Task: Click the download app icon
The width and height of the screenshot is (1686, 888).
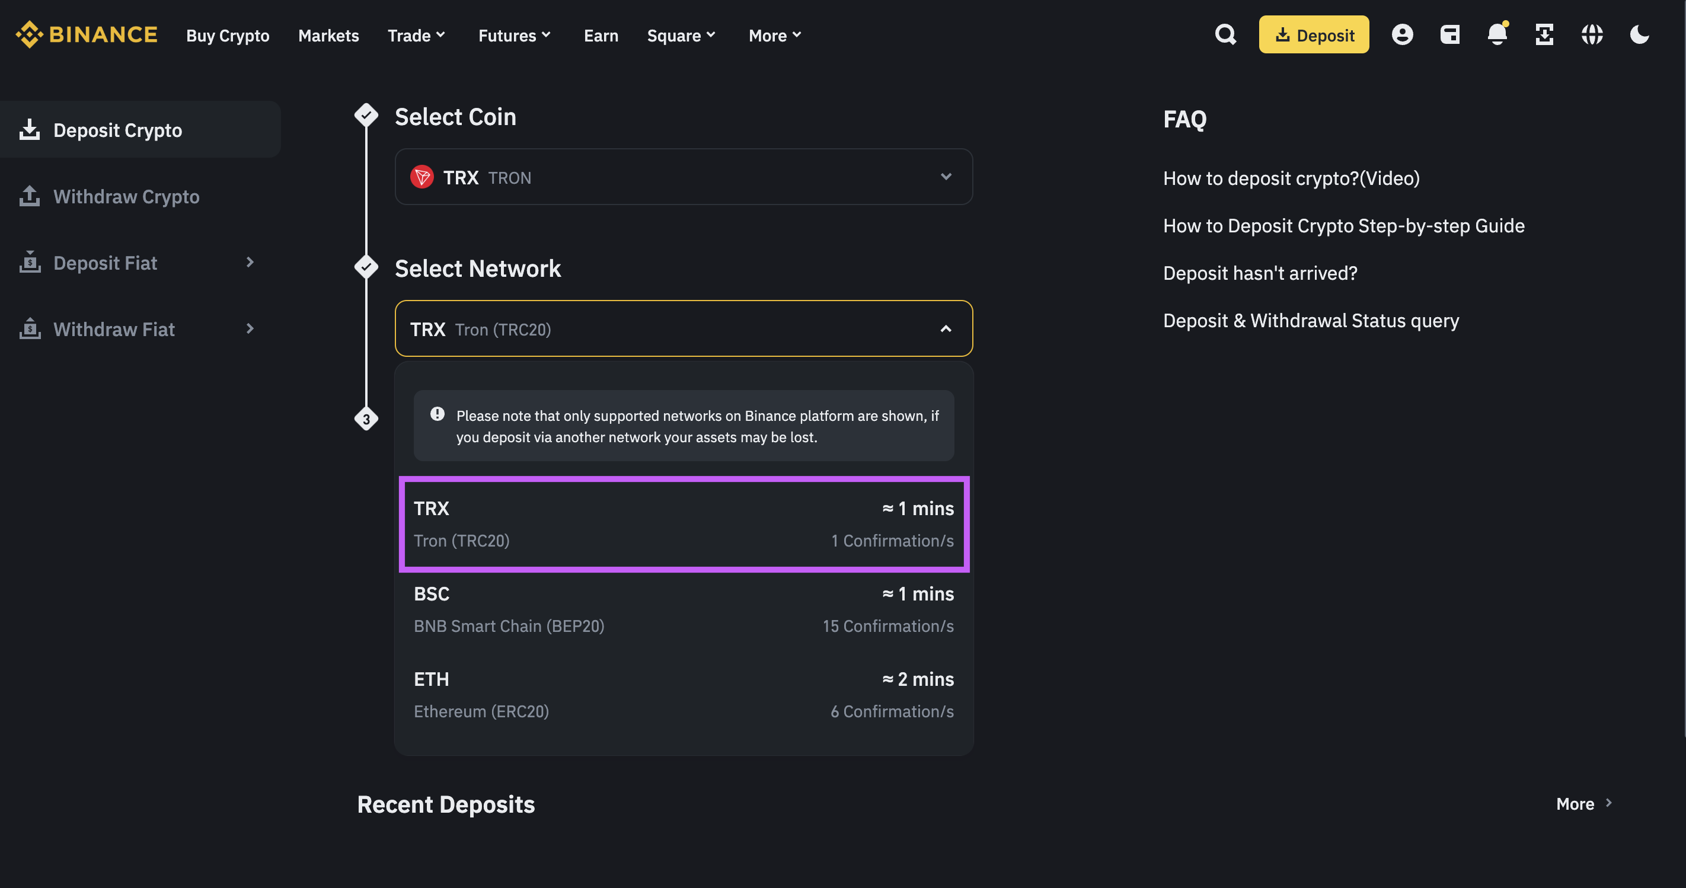Action: tap(1545, 35)
